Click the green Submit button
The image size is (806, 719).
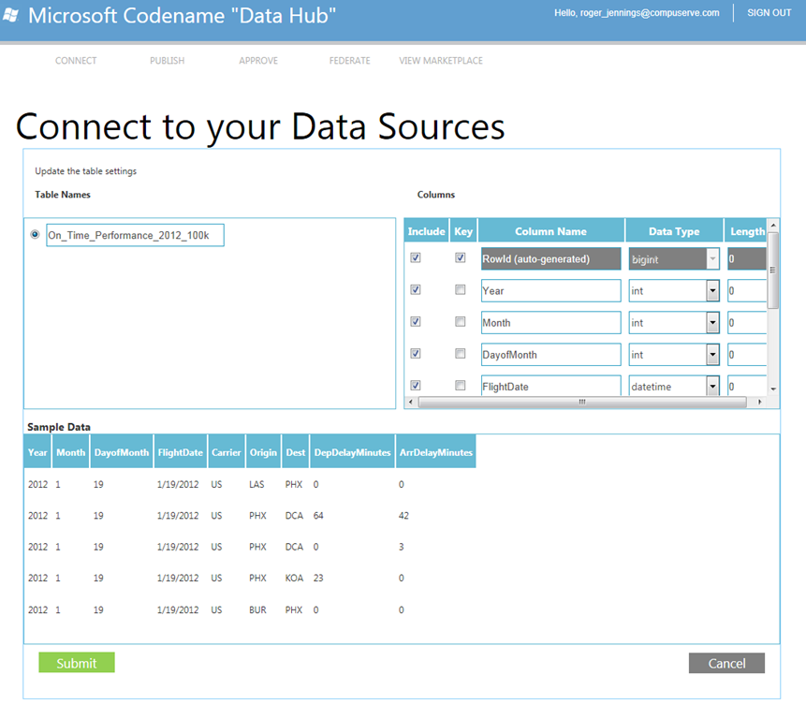(77, 663)
